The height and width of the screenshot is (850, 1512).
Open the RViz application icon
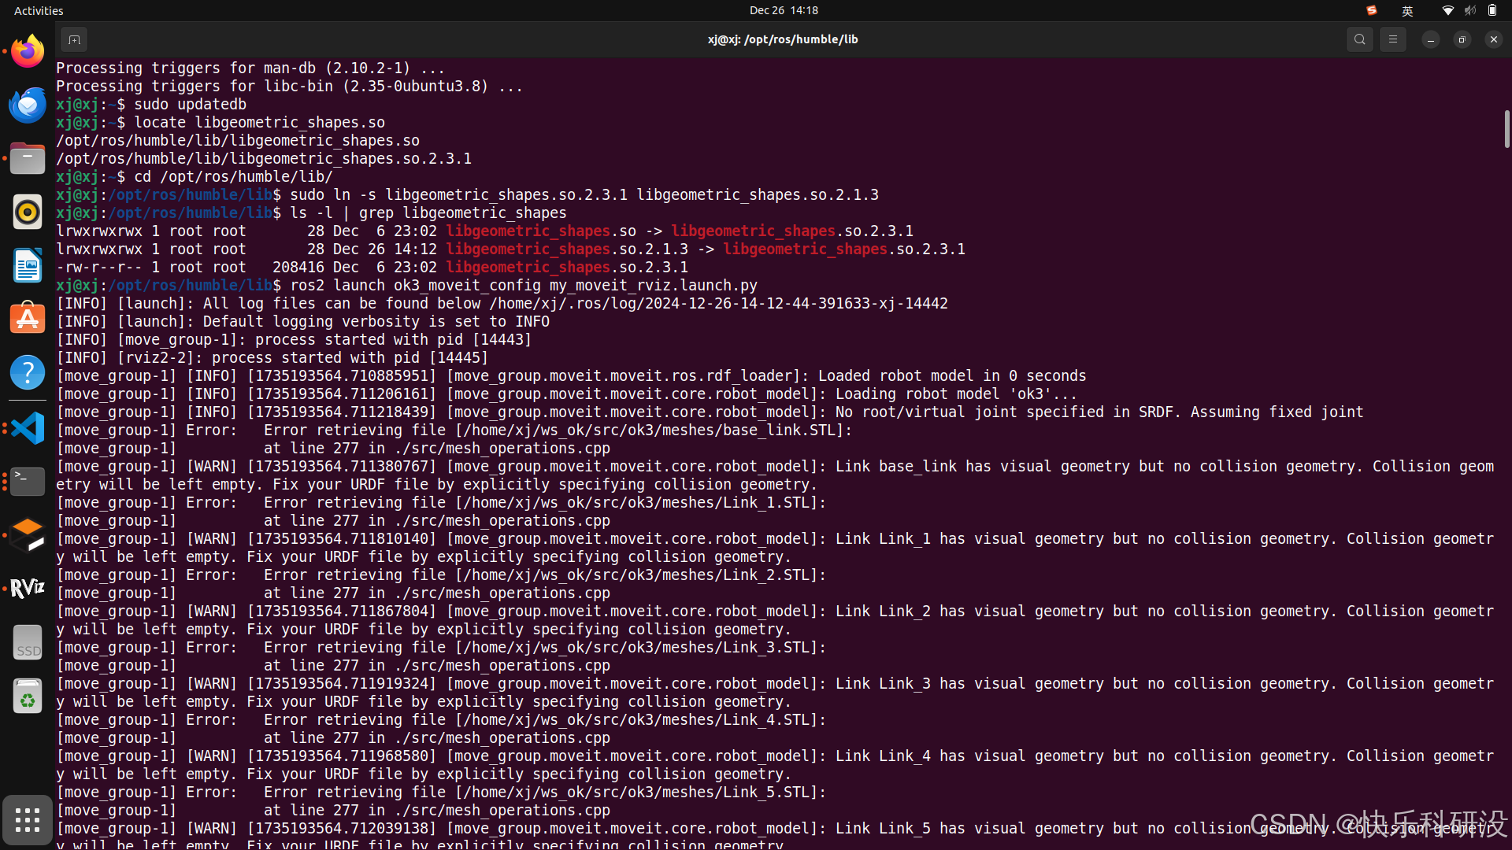point(28,589)
